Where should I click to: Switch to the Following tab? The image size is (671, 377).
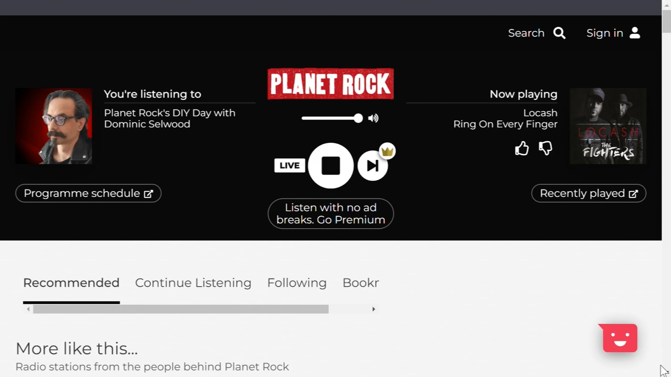click(297, 283)
